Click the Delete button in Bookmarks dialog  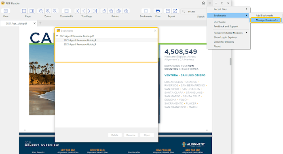pyautogui.click(x=115, y=135)
